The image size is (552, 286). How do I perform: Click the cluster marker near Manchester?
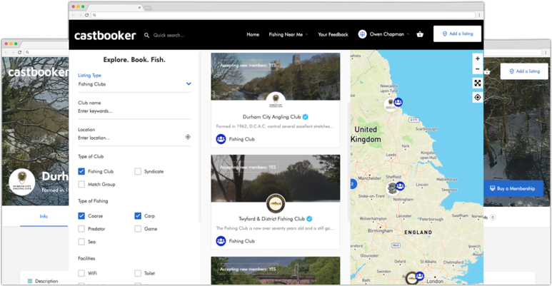tap(353, 184)
